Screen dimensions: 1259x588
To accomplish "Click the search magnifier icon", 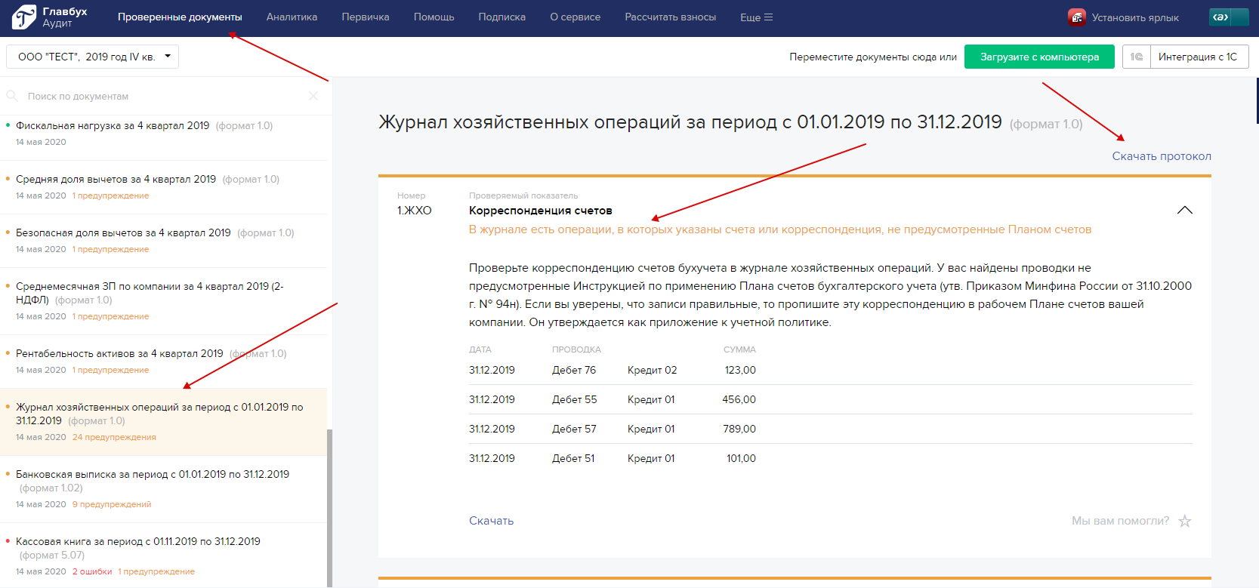I will (x=12, y=96).
